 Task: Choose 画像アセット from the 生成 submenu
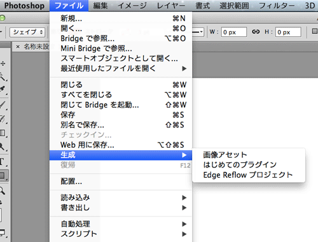click(249, 155)
